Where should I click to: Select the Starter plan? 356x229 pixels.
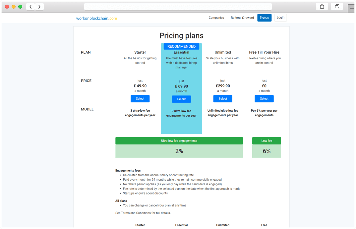point(140,98)
